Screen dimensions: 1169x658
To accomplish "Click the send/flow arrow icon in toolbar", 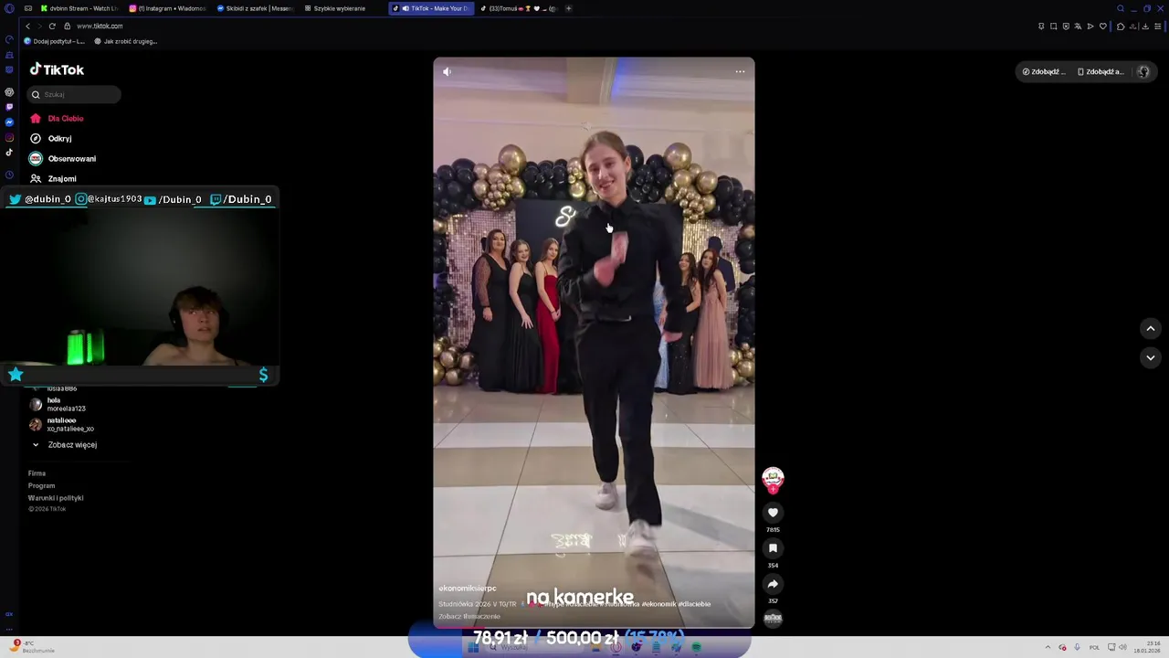I will [1090, 27].
